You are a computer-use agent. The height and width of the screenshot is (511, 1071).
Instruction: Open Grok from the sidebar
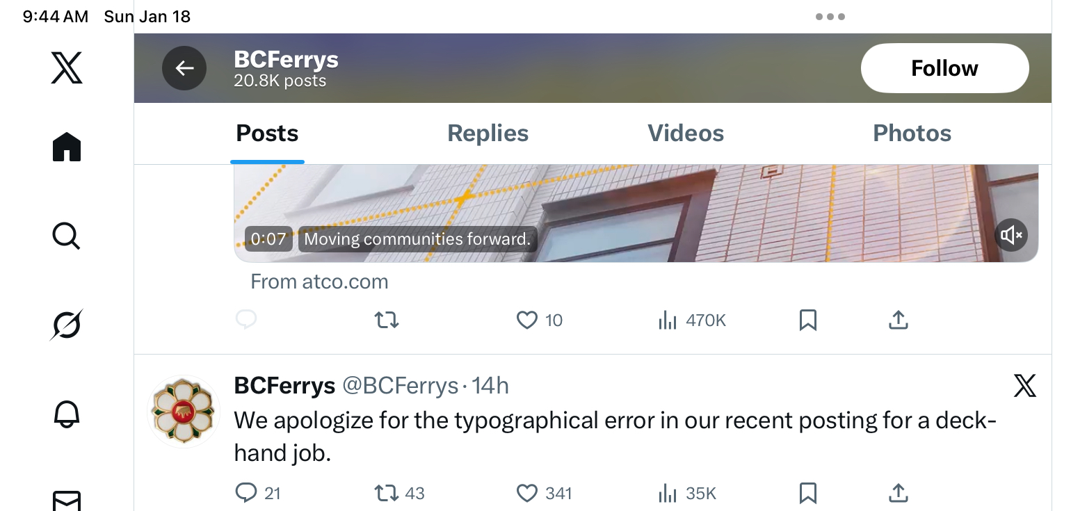tap(67, 325)
